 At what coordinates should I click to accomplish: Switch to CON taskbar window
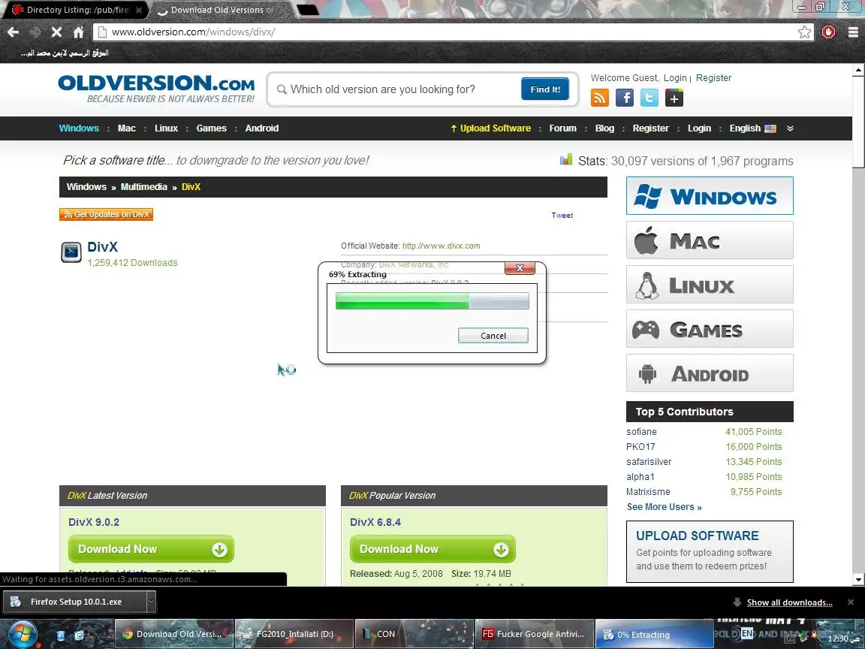click(414, 634)
